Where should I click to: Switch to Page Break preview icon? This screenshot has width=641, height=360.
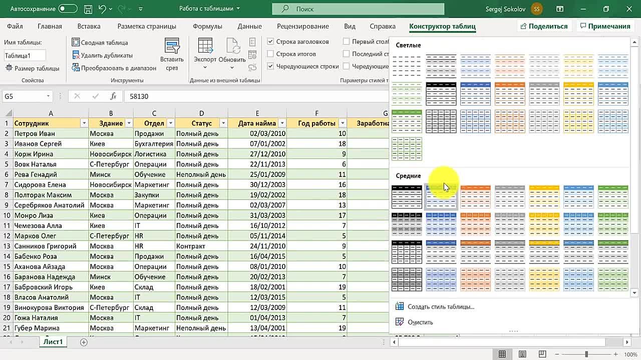point(542,354)
